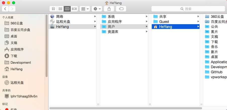The width and height of the screenshot is (227, 110).
Task: Open 文稿 in the sidebar favorites
Action: [x=11, y=43]
